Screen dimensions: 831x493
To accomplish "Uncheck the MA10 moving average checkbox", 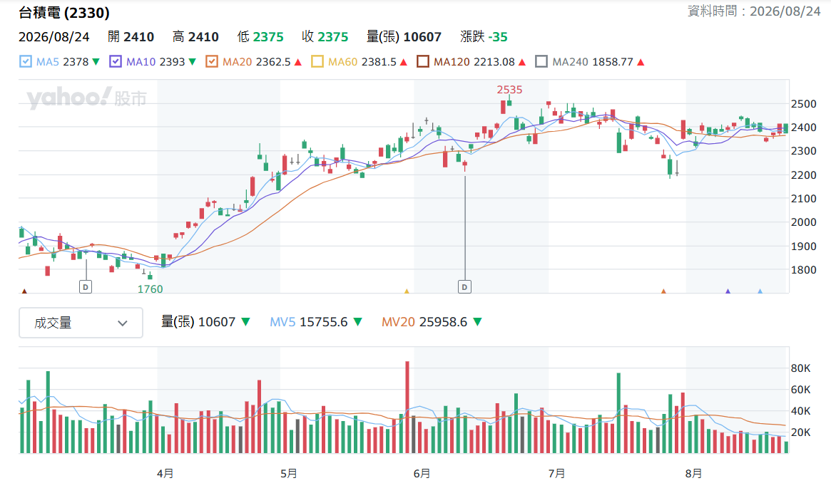I will [116, 61].
